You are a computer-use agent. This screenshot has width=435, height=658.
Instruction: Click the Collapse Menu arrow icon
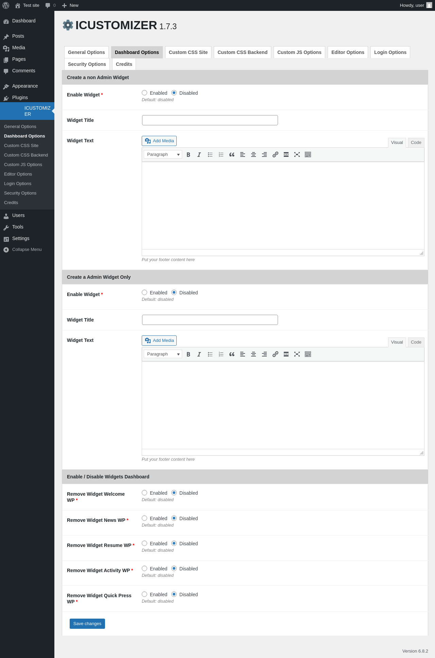click(x=6, y=250)
